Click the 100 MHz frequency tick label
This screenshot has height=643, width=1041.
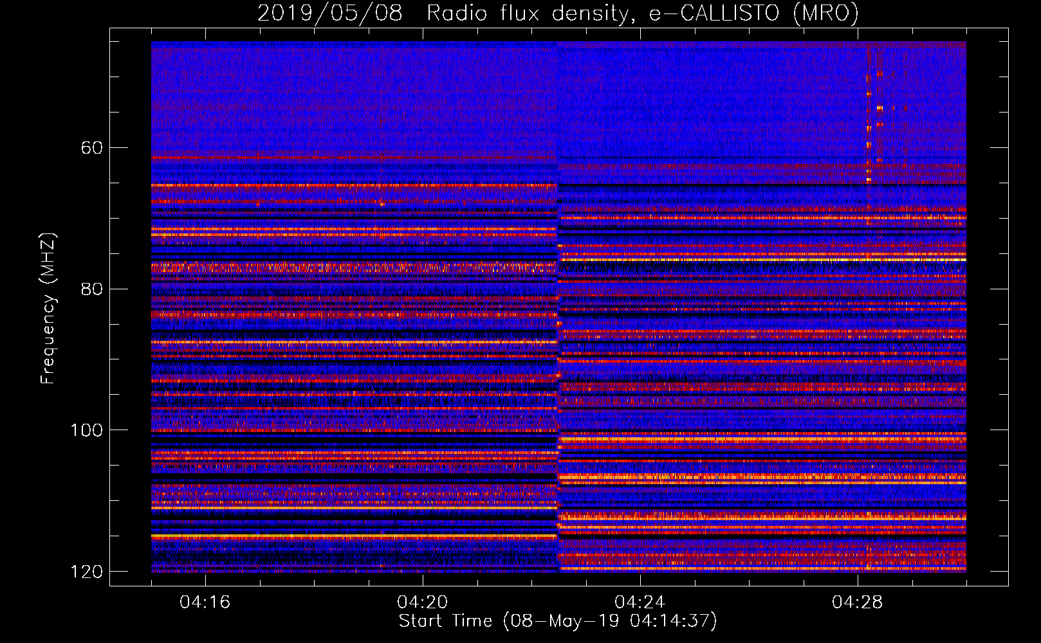tap(86, 430)
